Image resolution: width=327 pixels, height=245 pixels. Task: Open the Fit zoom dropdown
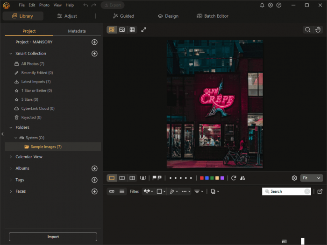[x=312, y=178]
